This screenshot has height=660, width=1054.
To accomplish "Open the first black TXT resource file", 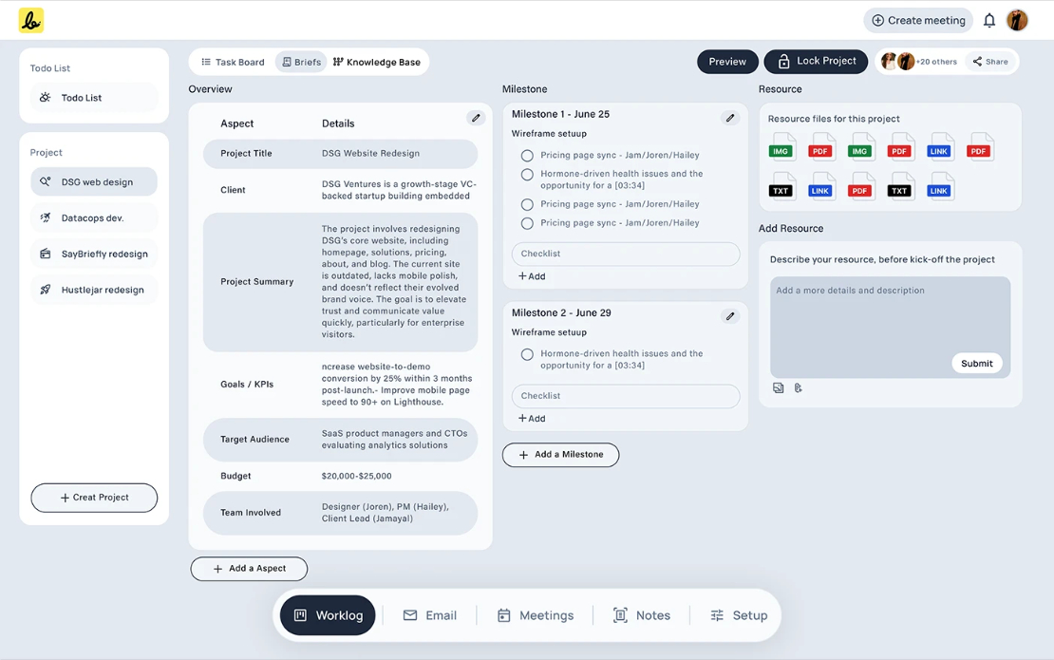I will tap(781, 187).
